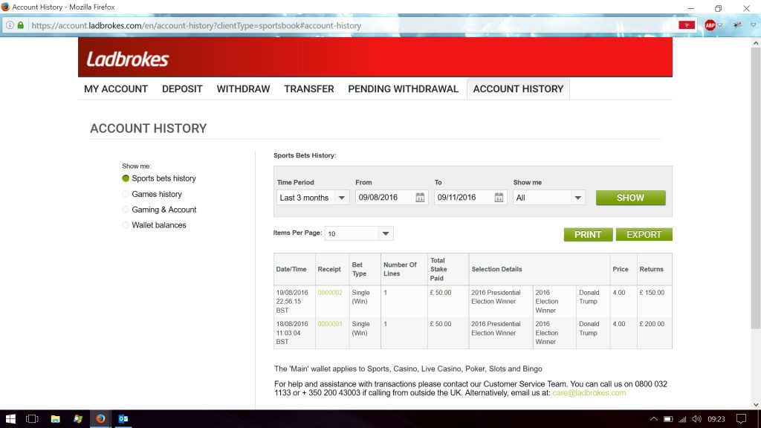Click the scrollbar down arrow
Viewport: 761px width, 428px height.
point(756,404)
